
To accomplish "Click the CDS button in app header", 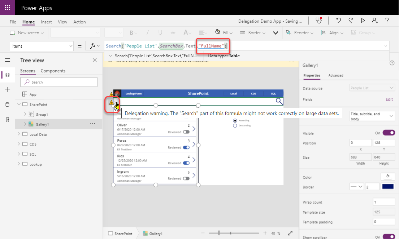I will point(253,93).
